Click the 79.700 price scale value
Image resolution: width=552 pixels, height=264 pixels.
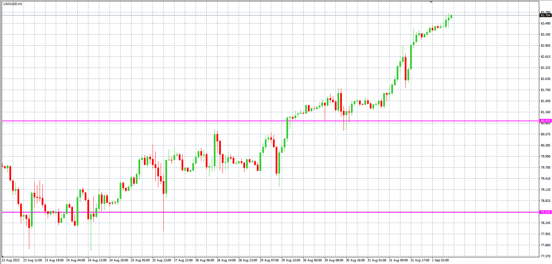pyautogui.click(x=545, y=168)
